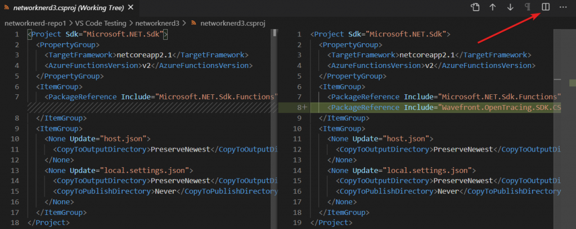Click line number 1 in the left pane
The image size is (576, 229).
pos(16,34)
